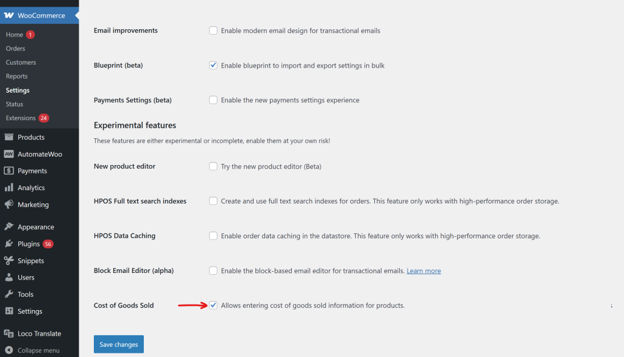Open the Analytics icon
This screenshot has width=624, height=357.
pos(9,188)
